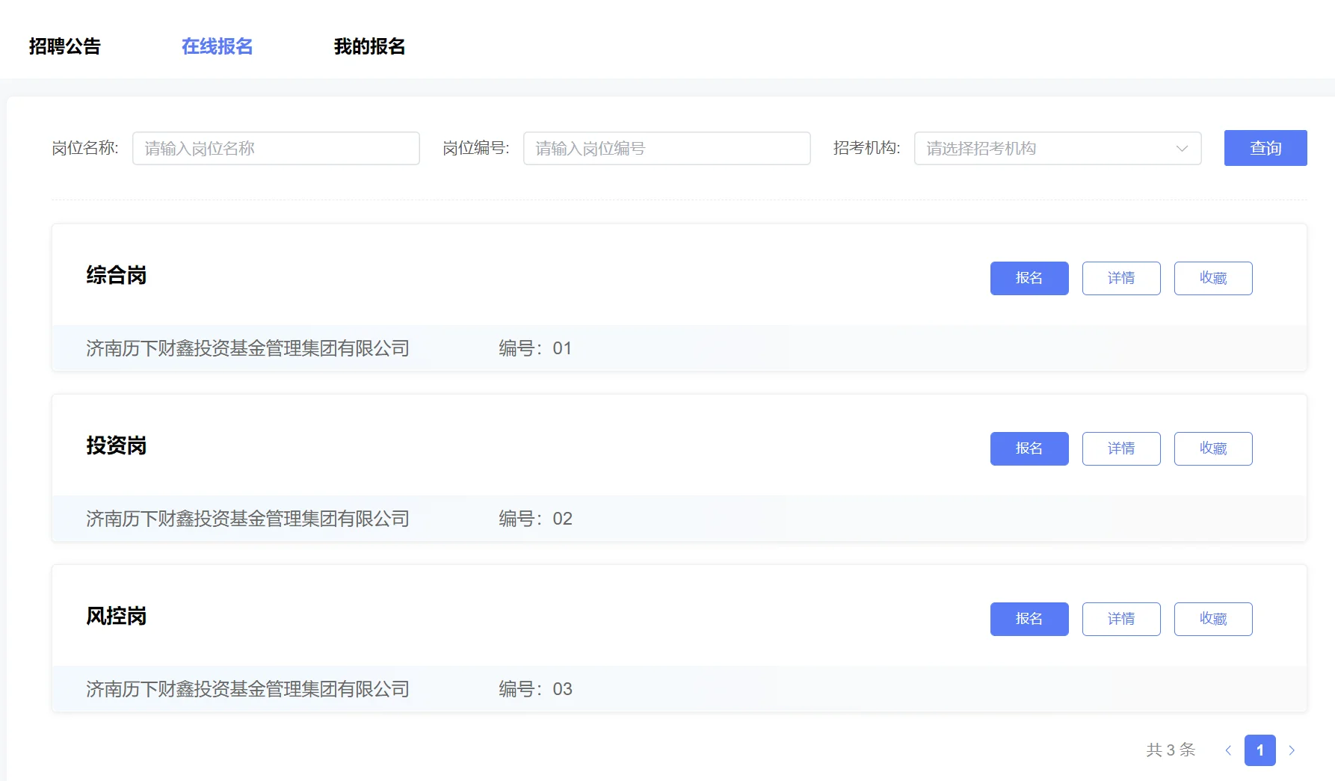The height and width of the screenshot is (781, 1335).
Task: Open the 招考机构 dropdown
Action: [x=1058, y=148]
